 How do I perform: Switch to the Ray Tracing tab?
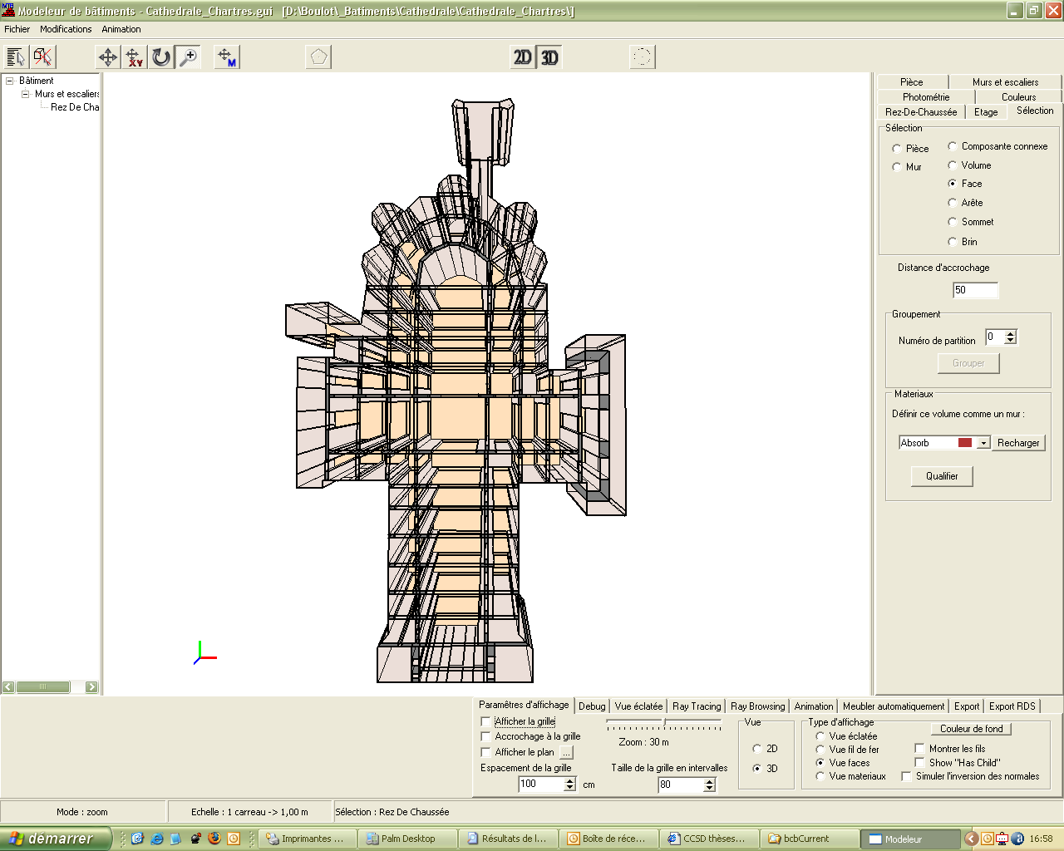(x=696, y=706)
